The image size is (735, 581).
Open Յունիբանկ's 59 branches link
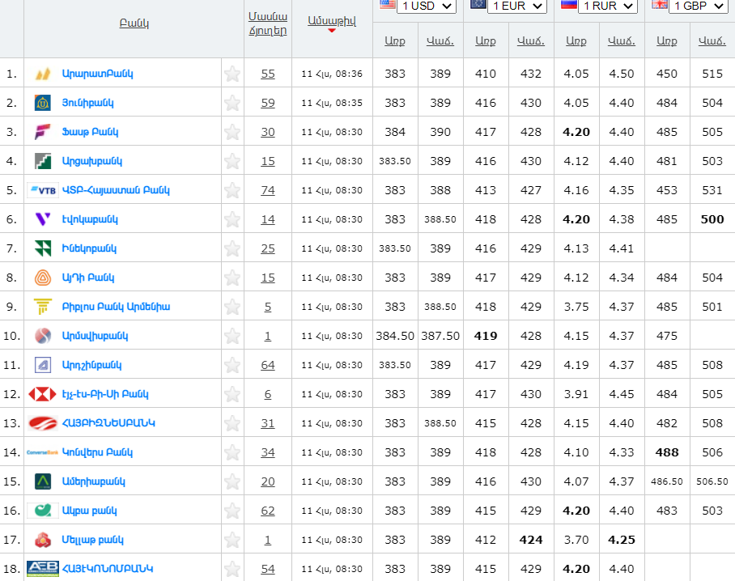click(268, 103)
